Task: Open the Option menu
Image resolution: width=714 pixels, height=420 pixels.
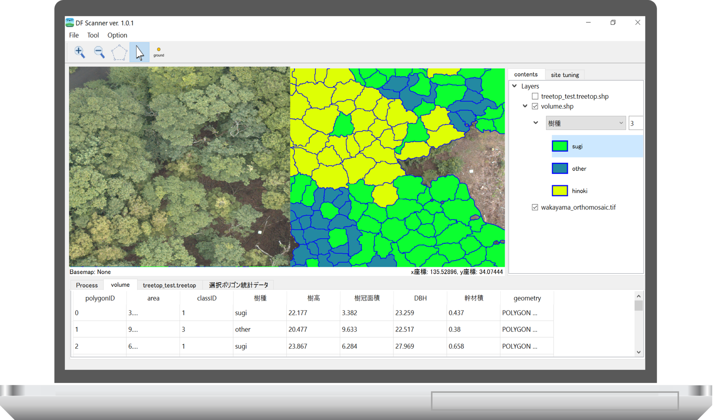Action: coord(117,35)
